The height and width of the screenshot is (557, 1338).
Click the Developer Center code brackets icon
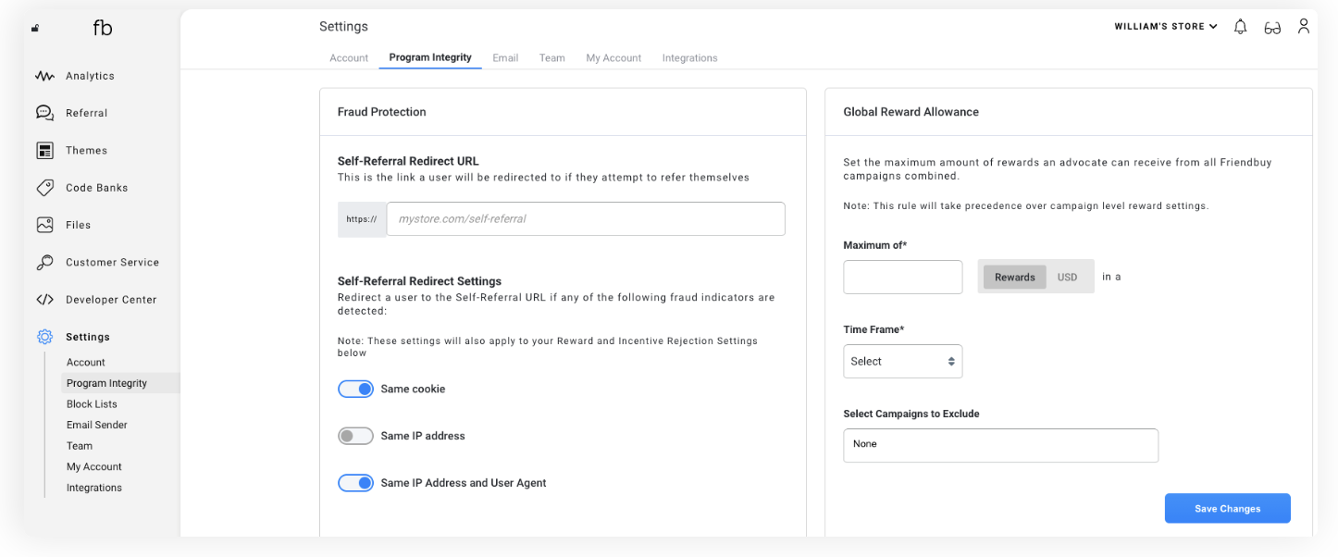[x=44, y=300]
